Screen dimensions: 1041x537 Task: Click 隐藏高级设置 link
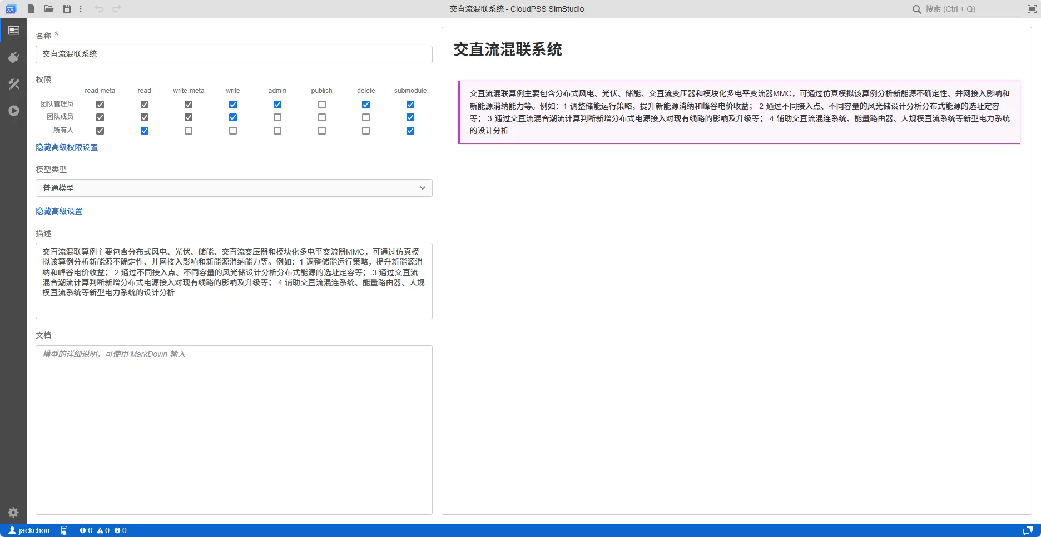59,211
